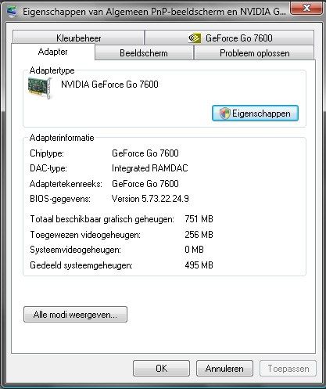Screen dimensions: 326x389
Task: Click the Toepassen button
Action: click(288, 369)
